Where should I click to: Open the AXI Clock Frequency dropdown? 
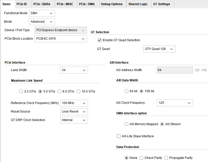[175, 103]
